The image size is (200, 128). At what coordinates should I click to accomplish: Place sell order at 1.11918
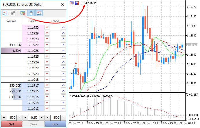pyautogui.click(x=47, y=79)
